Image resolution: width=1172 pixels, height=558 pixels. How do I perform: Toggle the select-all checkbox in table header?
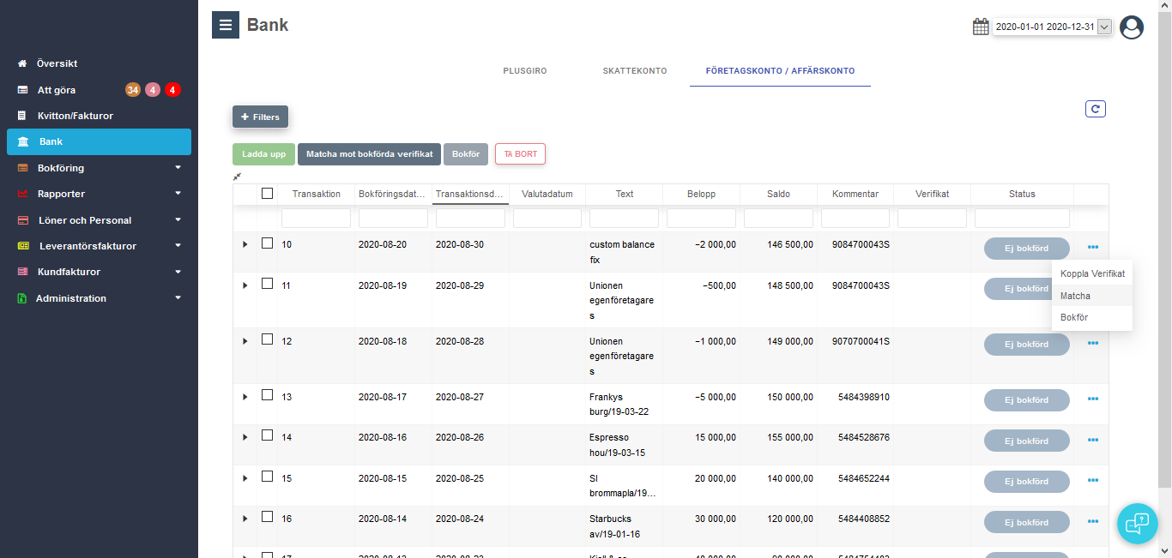click(x=267, y=194)
